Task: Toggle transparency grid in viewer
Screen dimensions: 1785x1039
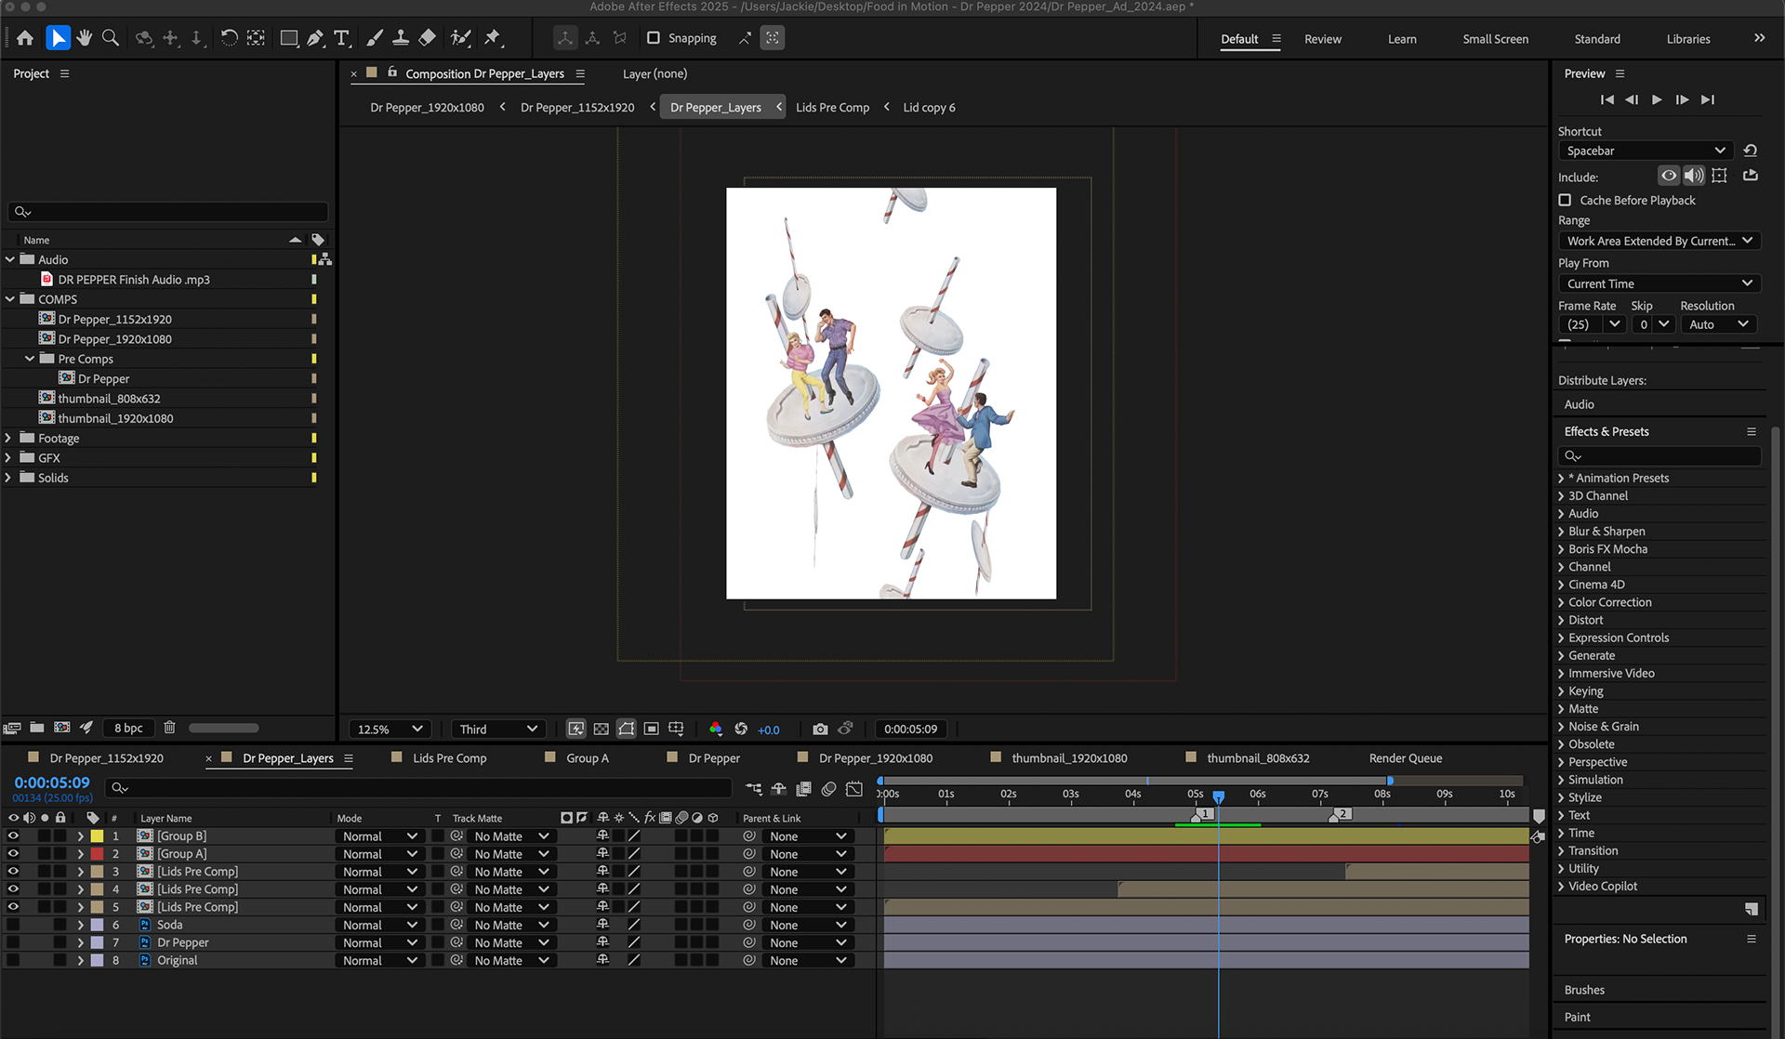Action: click(602, 730)
